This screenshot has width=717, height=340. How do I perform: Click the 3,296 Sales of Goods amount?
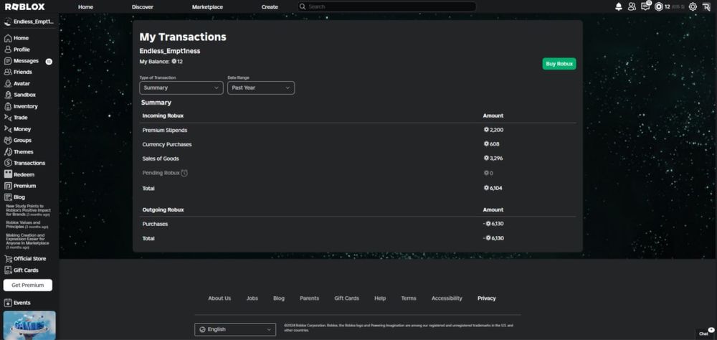(493, 159)
